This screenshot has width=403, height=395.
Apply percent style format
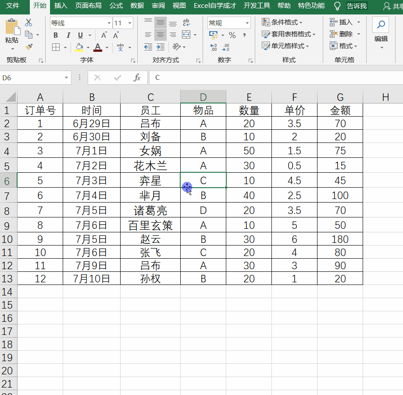[232, 35]
